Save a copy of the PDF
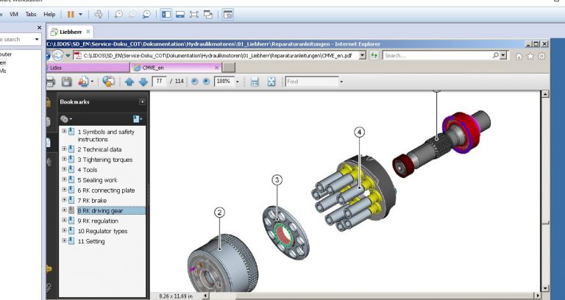Screen dimensions: 565x300 67,82
